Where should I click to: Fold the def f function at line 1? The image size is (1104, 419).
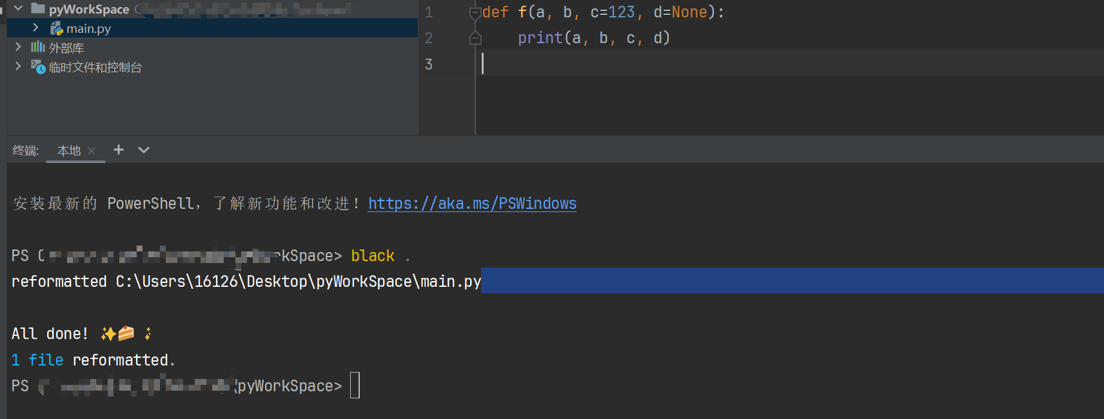tap(475, 12)
